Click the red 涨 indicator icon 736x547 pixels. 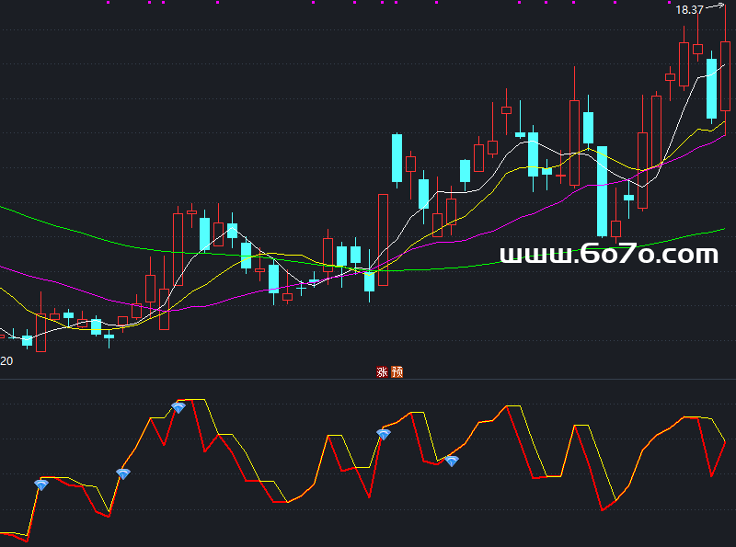point(382,372)
